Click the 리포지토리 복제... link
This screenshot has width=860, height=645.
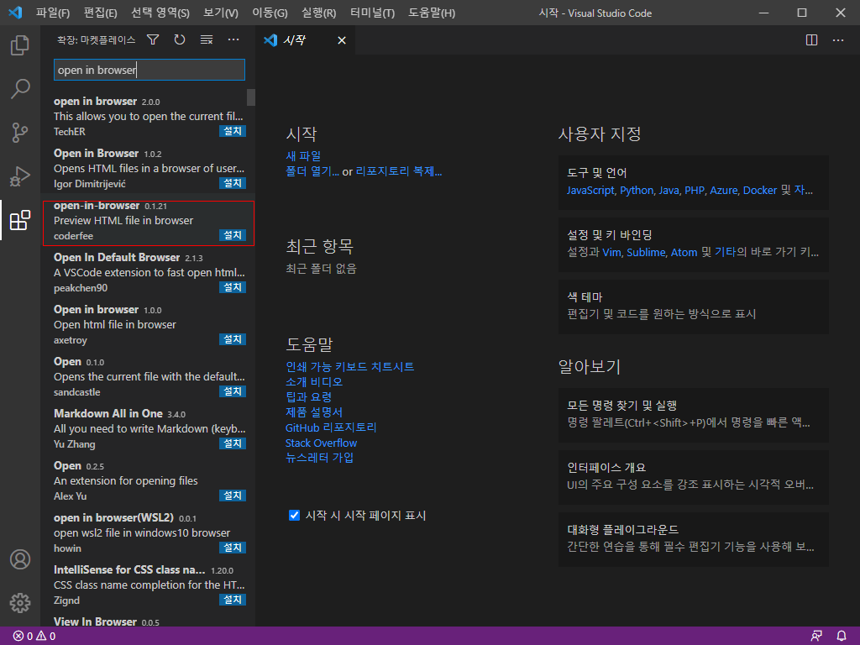(x=399, y=171)
